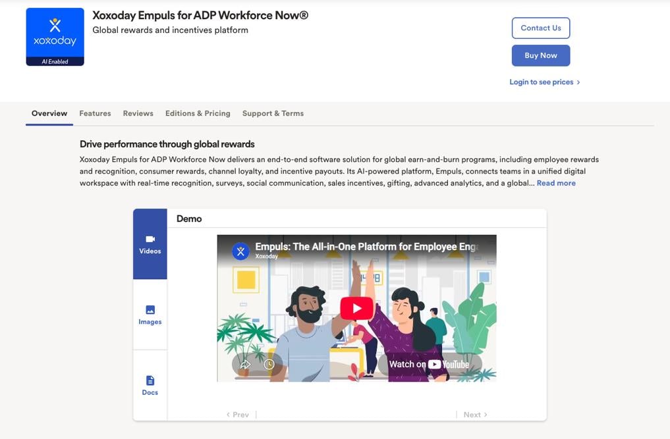This screenshot has height=439, width=670.
Task: Click the share arrow on the video
Action: [x=245, y=364]
